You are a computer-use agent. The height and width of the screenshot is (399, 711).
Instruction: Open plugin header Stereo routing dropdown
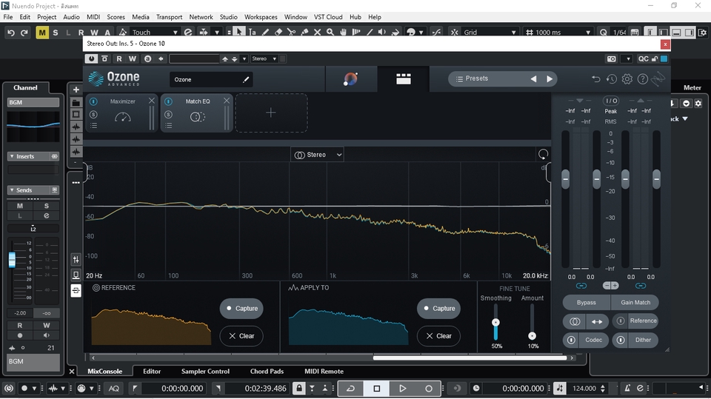point(264,58)
